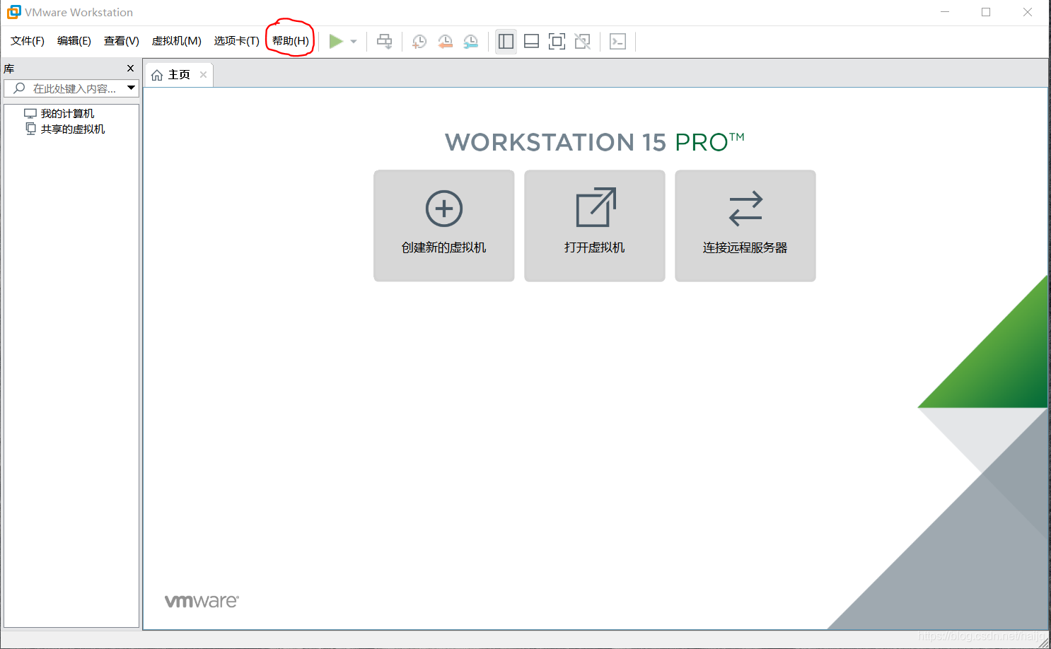This screenshot has width=1051, height=649.
Task: Take a snapshot using the clock-plus icon
Action: (x=419, y=42)
